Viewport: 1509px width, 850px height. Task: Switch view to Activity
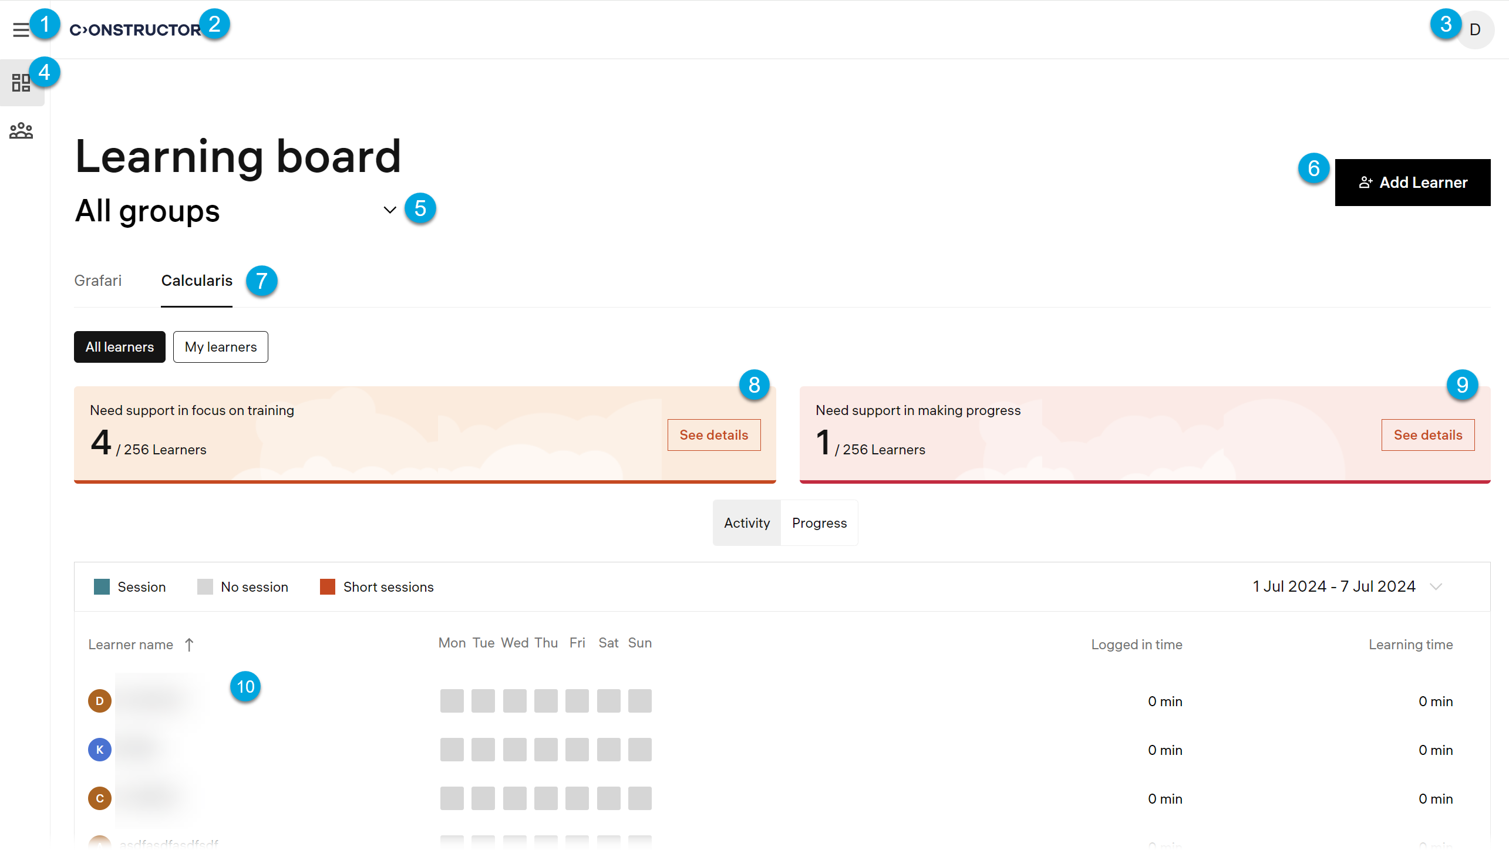(x=747, y=523)
